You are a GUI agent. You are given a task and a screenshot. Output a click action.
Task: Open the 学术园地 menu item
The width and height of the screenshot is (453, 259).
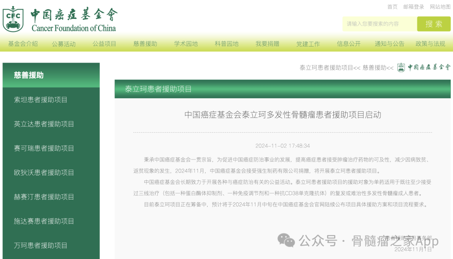point(186,44)
